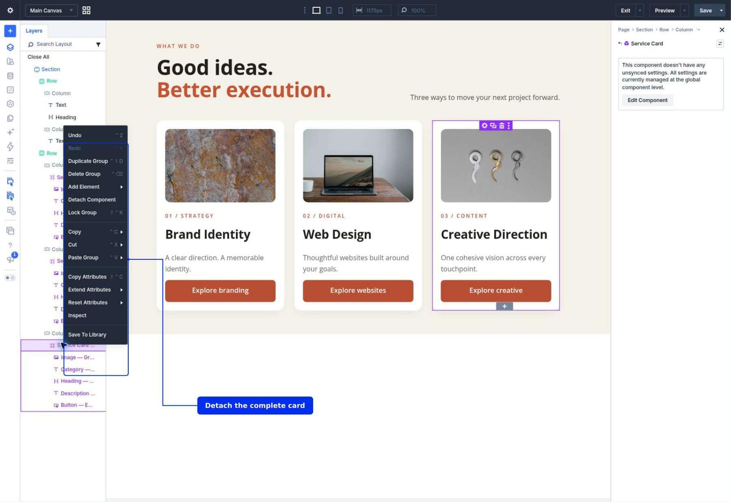The width and height of the screenshot is (731, 502).
Task: Open the database icon in left sidebar
Action: [x=10, y=76]
